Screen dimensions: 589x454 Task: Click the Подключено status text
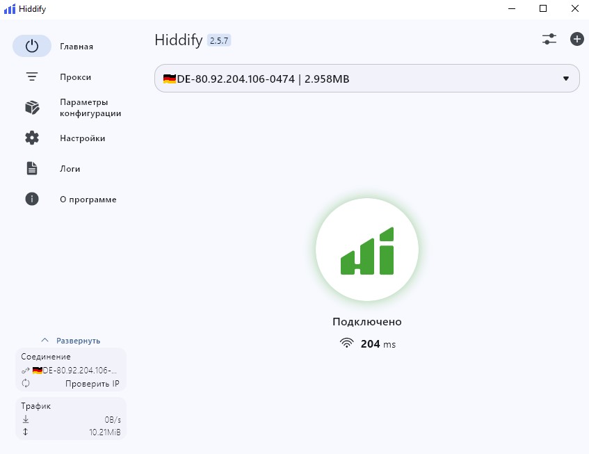[367, 322]
